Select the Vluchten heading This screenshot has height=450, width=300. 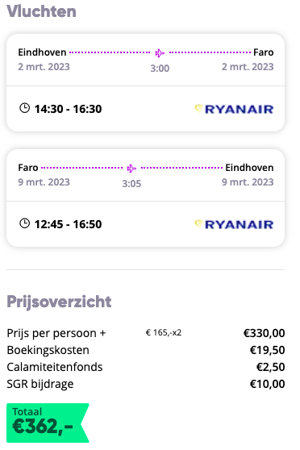41,11
